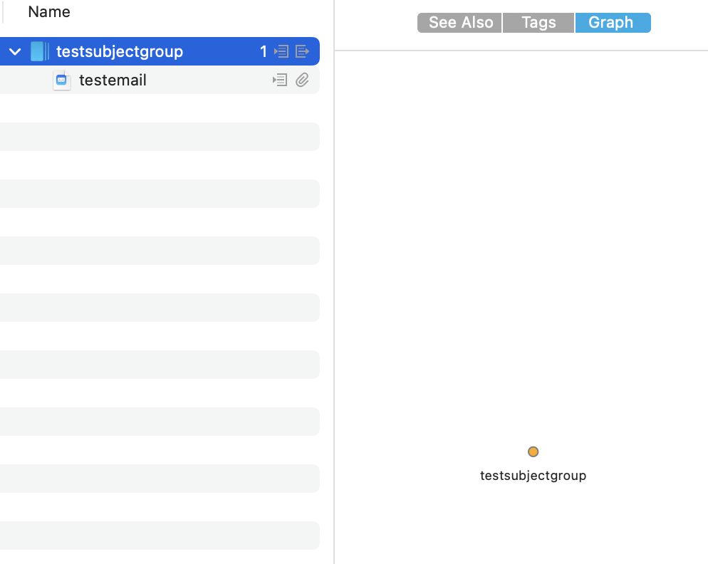The width and height of the screenshot is (708, 564).
Task: Select the testemail item in list
Action: (113, 80)
